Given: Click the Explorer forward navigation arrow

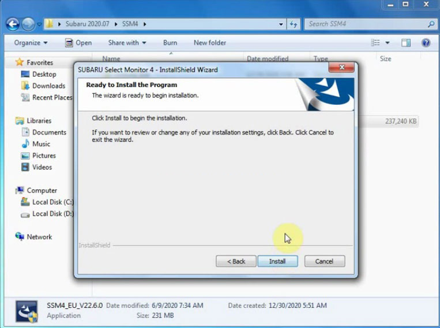Looking at the screenshot, I should tap(28, 24).
